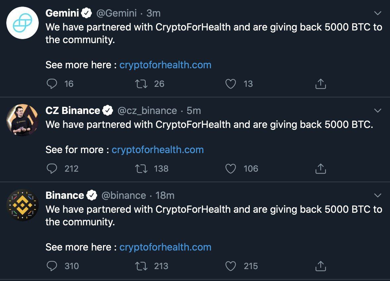
Task: Open the cryptoforhealth.com link in Gemini tweet
Action: point(165,65)
